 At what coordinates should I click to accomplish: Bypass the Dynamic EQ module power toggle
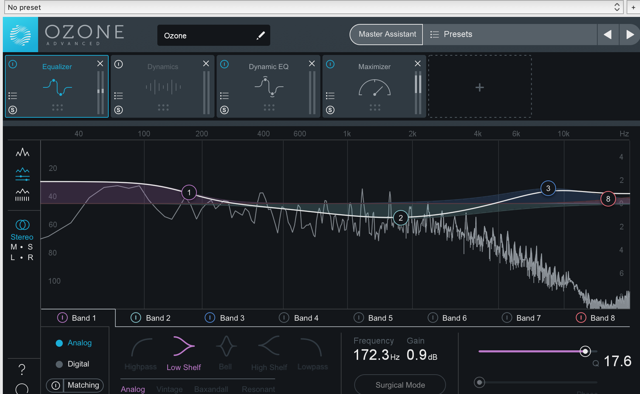pyautogui.click(x=224, y=64)
